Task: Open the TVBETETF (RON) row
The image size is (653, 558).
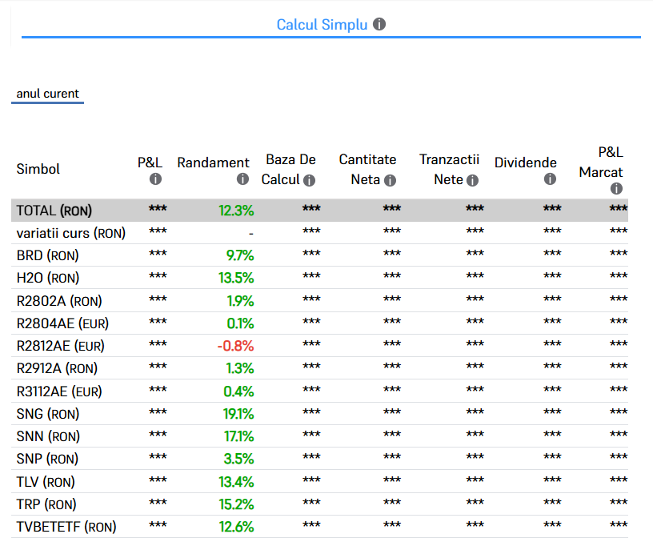Action: pos(66,527)
